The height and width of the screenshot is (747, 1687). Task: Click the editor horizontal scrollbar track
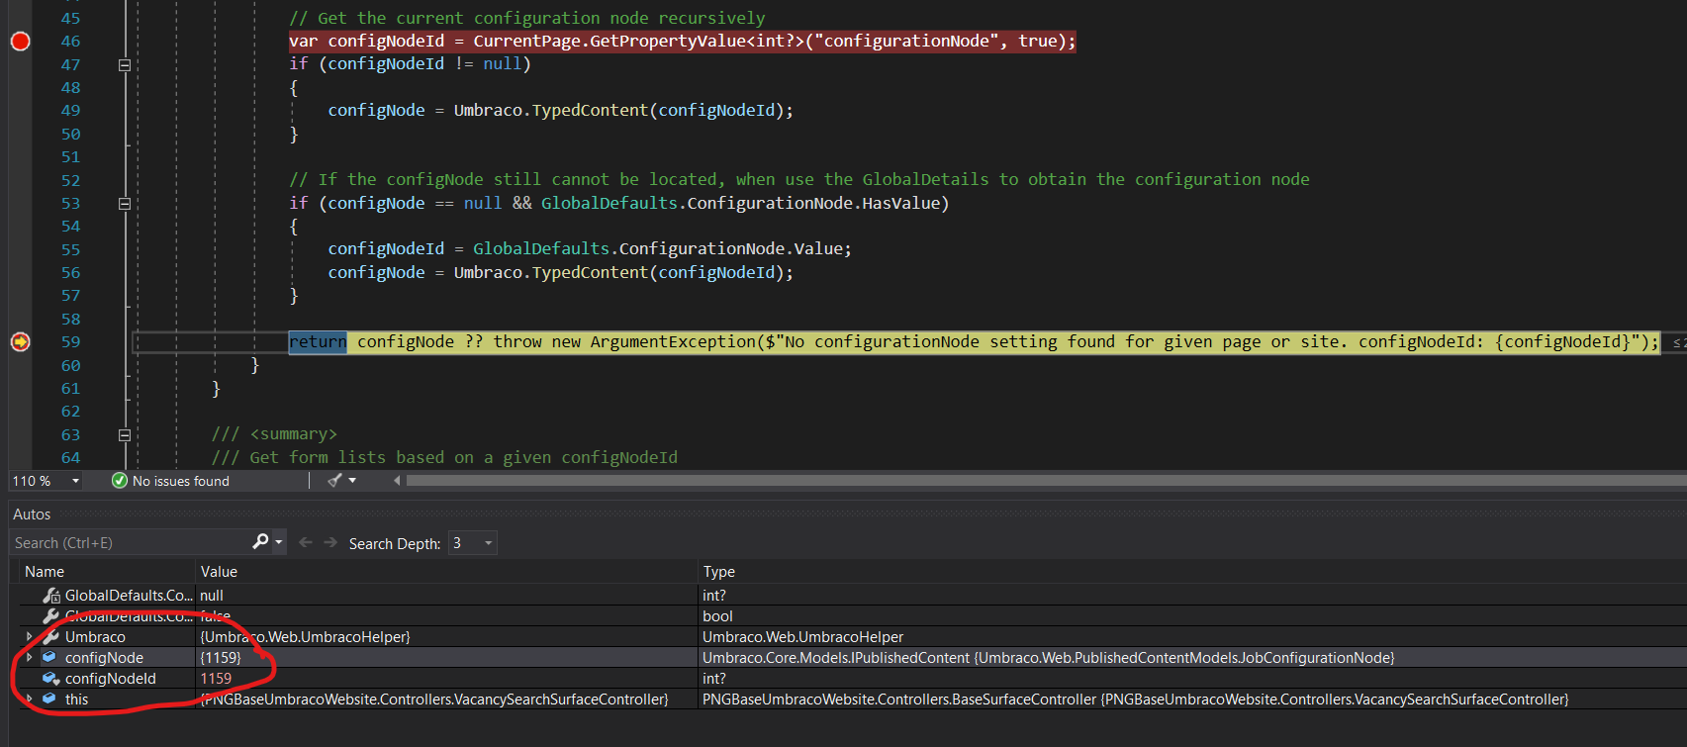pos(1046,480)
